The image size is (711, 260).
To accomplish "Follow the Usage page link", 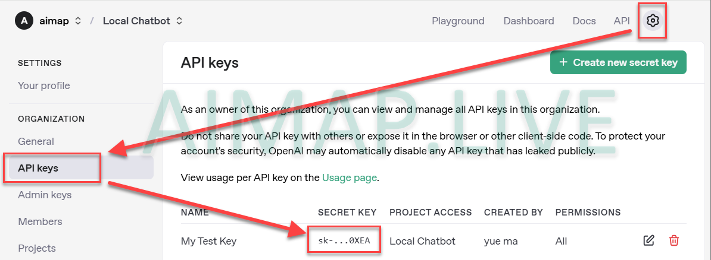I will coord(350,177).
